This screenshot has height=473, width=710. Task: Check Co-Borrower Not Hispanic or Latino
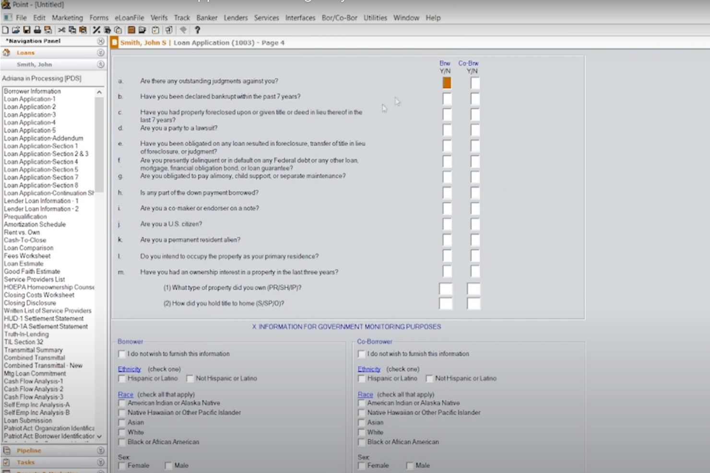[429, 379]
